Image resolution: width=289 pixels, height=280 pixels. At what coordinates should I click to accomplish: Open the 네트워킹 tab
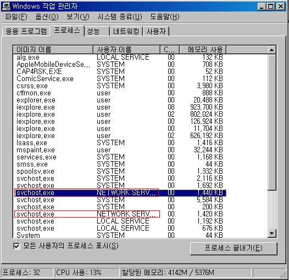tap(126, 31)
